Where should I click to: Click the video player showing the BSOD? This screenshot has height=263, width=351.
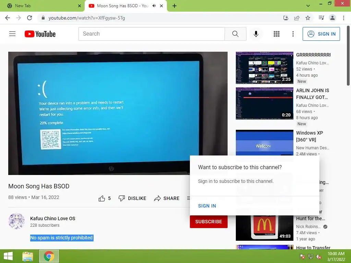[118, 113]
